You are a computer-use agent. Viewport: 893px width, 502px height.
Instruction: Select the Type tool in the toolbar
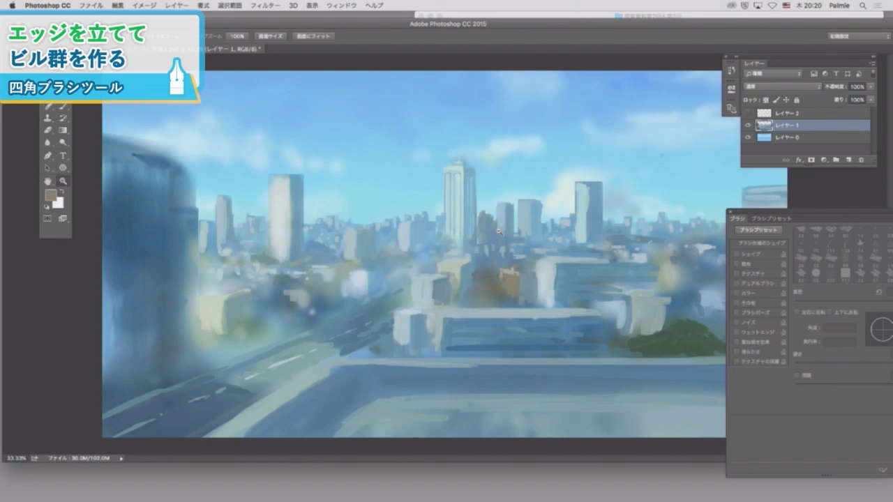click(x=63, y=155)
